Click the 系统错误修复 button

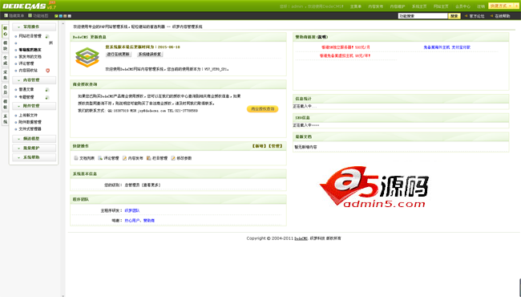(150, 54)
